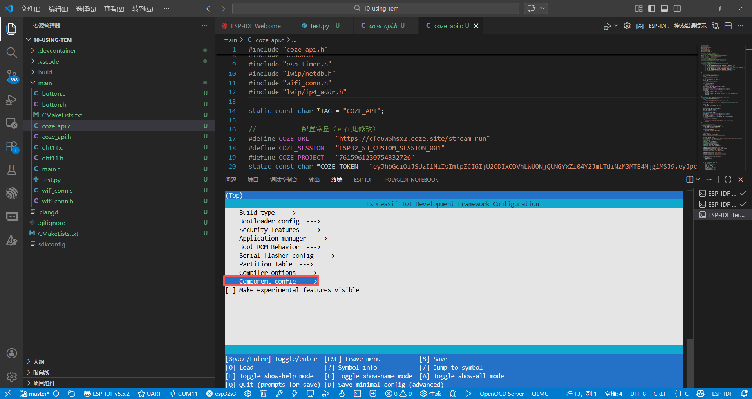Open customize layout button in title bar
Viewport: 752px width, 399px height.
pyautogui.click(x=639, y=9)
